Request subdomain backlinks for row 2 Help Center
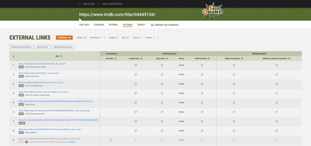Viewport: 311px width, 146px height. [276, 75]
